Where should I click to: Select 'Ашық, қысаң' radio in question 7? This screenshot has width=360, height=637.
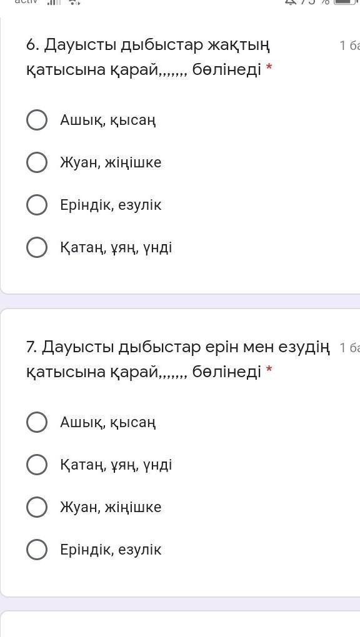[37, 422]
